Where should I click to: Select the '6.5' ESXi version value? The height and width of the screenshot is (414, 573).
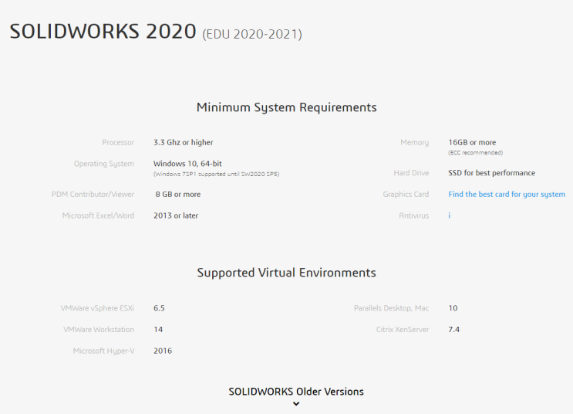pyautogui.click(x=159, y=308)
